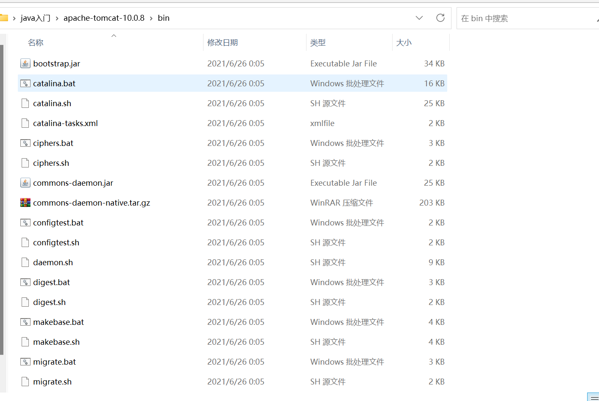The height and width of the screenshot is (401, 599).
Task: Click SH 源文件 type of catalina.sh
Action: click(x=328, y=103)
